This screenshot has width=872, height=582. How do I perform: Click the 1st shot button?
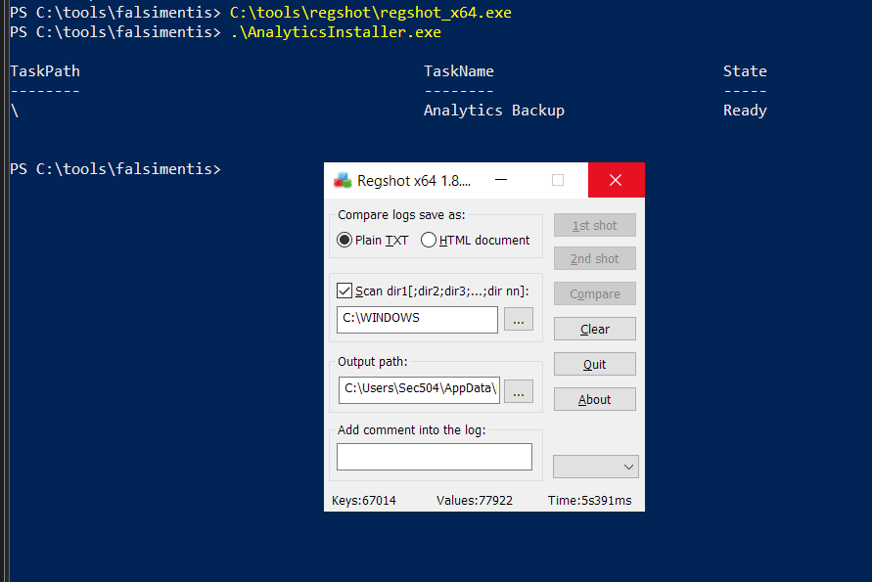point(594,225)
